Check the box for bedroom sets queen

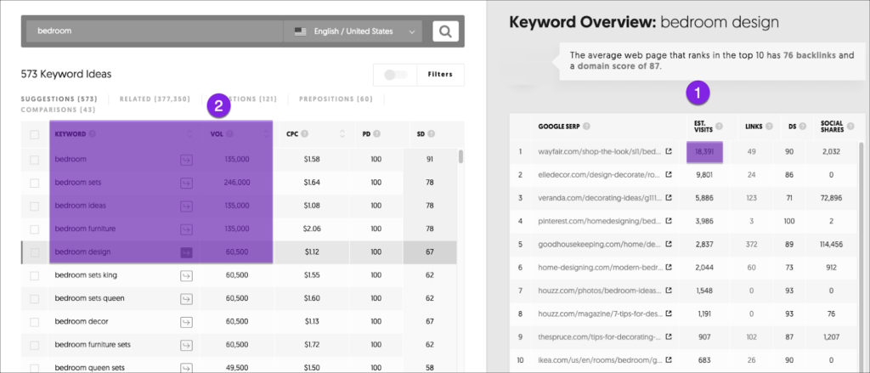coord(34,299)
